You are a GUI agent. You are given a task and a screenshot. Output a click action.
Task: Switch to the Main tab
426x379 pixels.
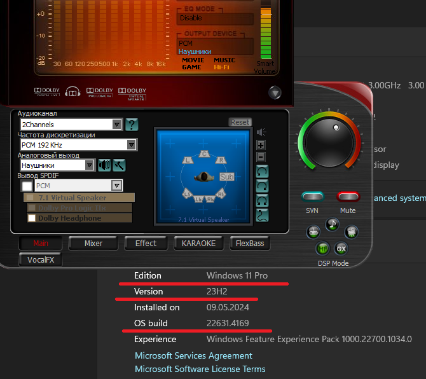[x=41, y=243]
